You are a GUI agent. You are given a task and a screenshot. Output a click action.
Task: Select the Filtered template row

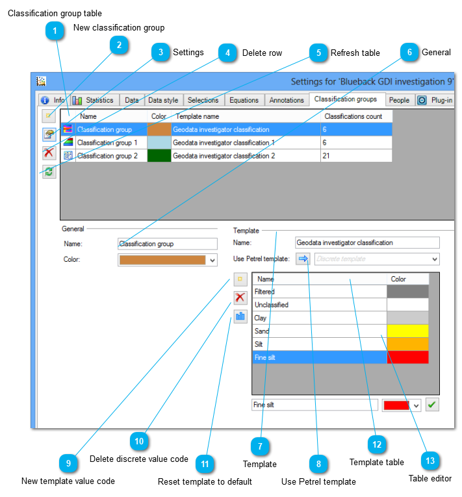[320, 291]
